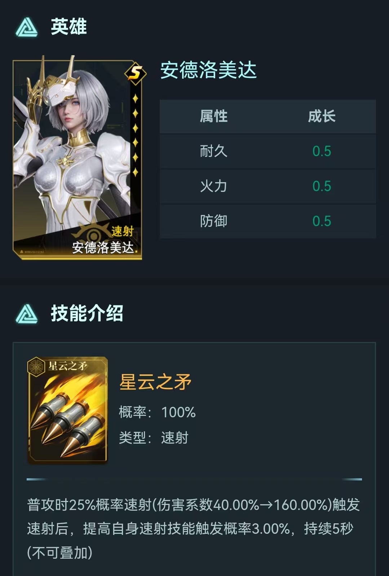Select the bottom star on hero card
The height and width of the screenshot is (576, 389).
coord(135,172)
